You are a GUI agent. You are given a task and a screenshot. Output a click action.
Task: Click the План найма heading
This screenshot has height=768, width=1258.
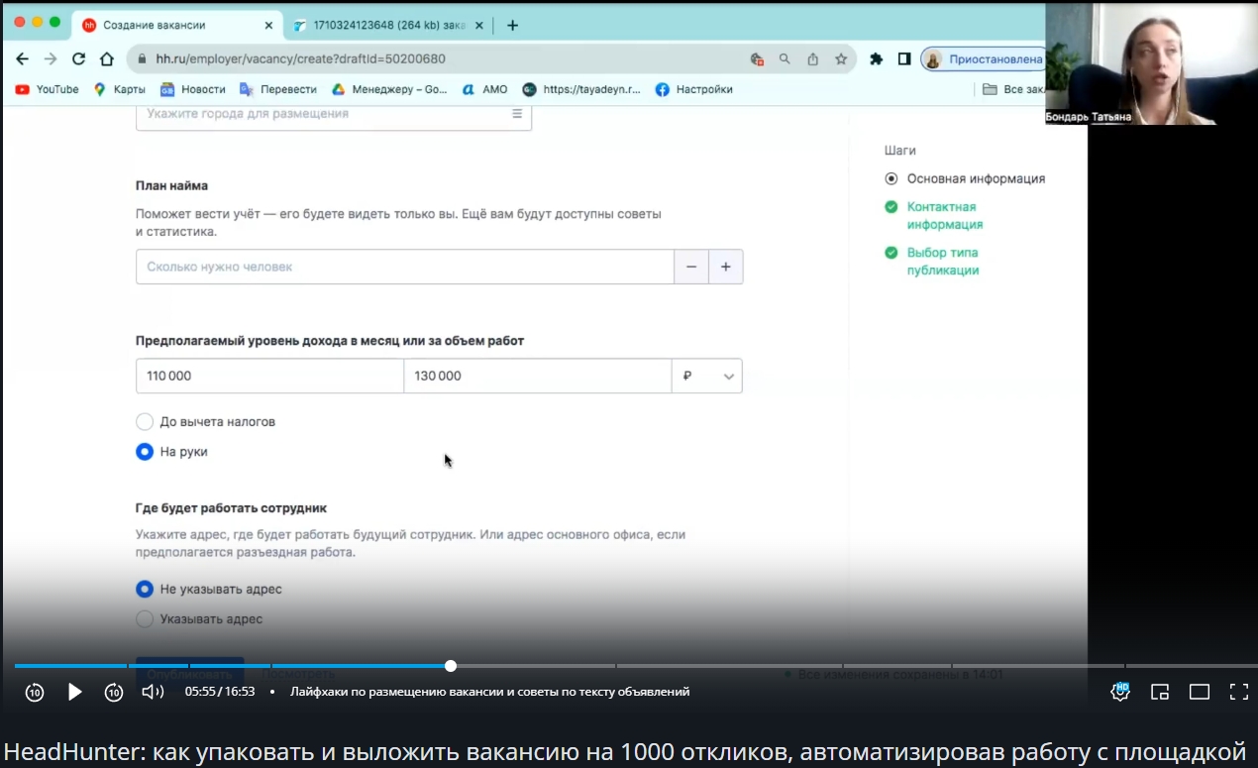[x=171, y=185]
